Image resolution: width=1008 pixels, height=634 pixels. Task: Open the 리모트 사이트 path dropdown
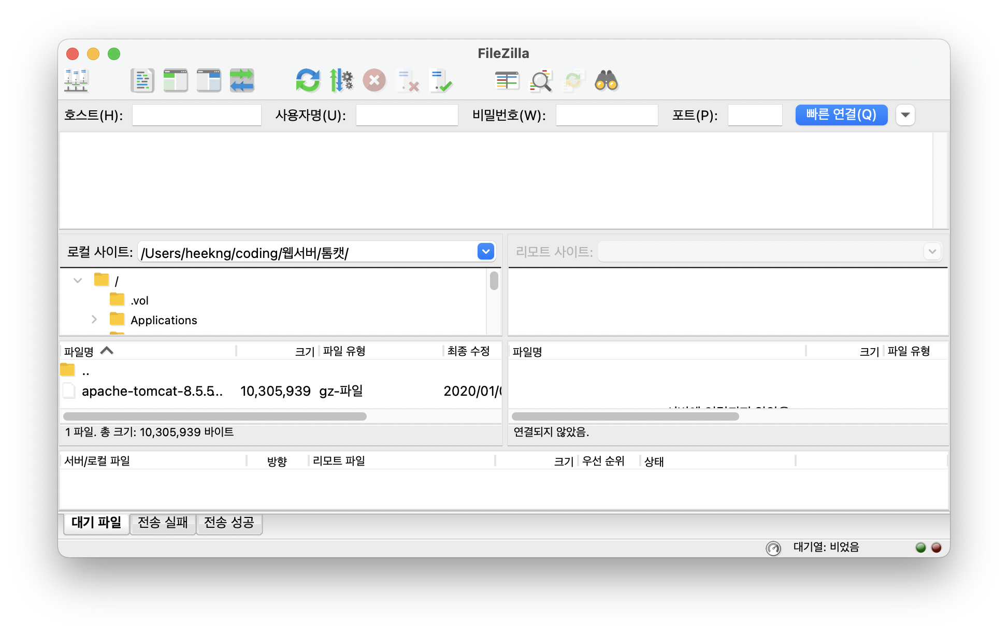pyautogui.click(x=932, y=252)
